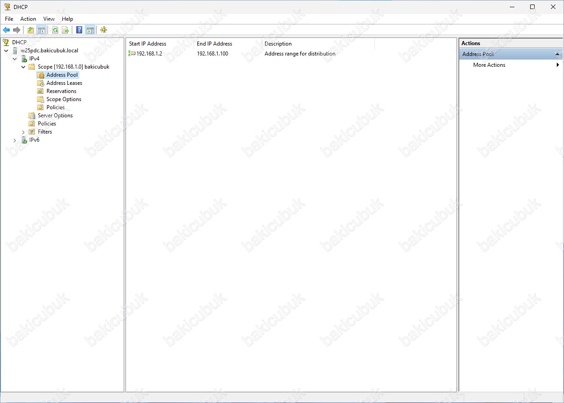
Task: Open the Help menu
Action: [67, 19]
